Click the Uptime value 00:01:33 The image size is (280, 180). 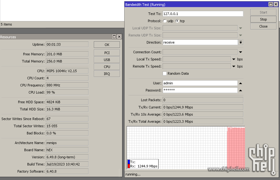(x=67, y=44)
